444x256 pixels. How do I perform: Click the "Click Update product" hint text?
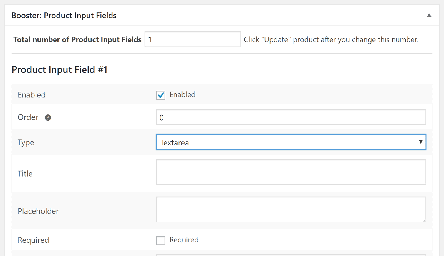(x=331, y=40)
